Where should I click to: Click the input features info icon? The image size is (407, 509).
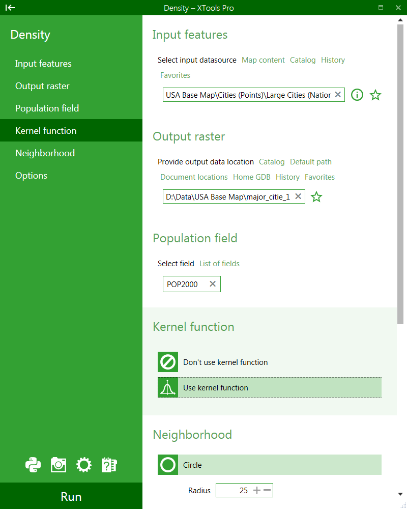coord(357,95)
